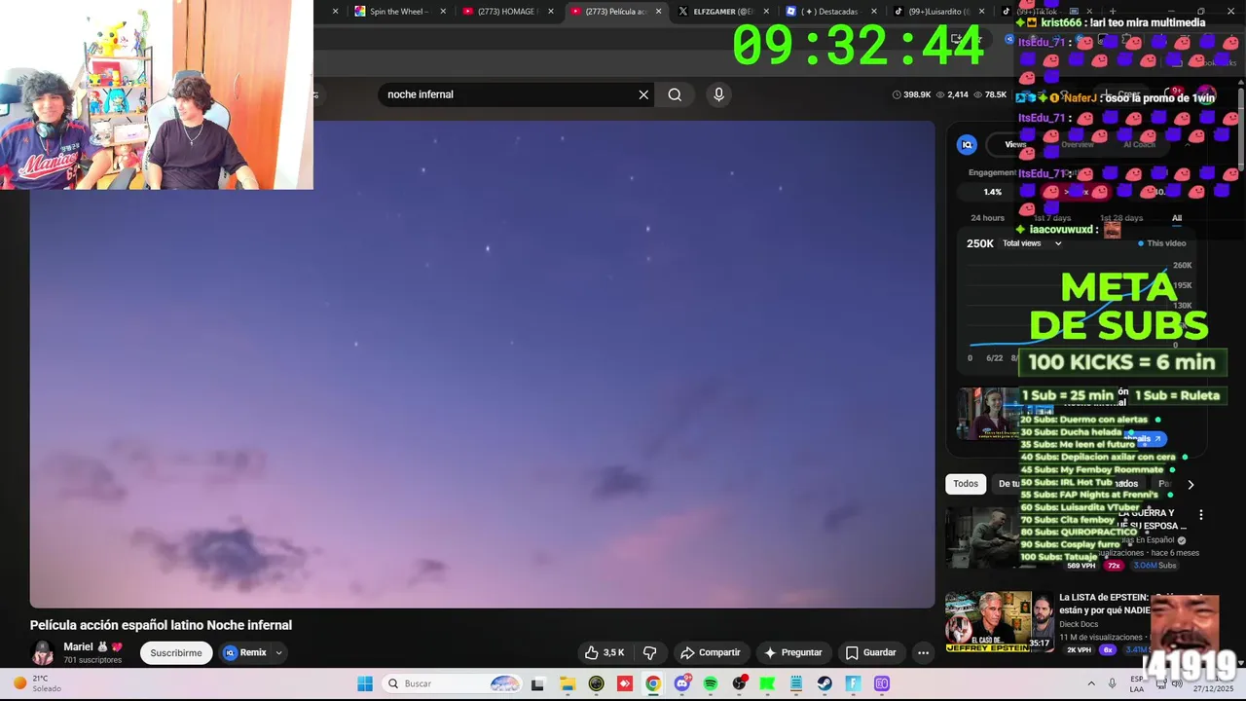
Task: Click the magnifier search button
Action: (x=675, y=94)
